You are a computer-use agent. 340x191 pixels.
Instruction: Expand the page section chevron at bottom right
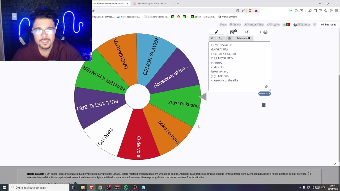(x=335, y=164)
